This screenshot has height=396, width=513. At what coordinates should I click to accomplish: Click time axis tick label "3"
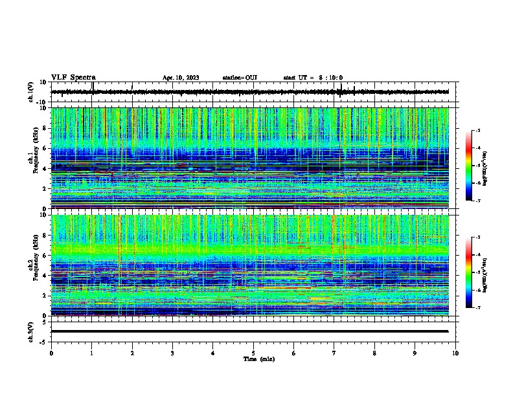pos(172,353)
